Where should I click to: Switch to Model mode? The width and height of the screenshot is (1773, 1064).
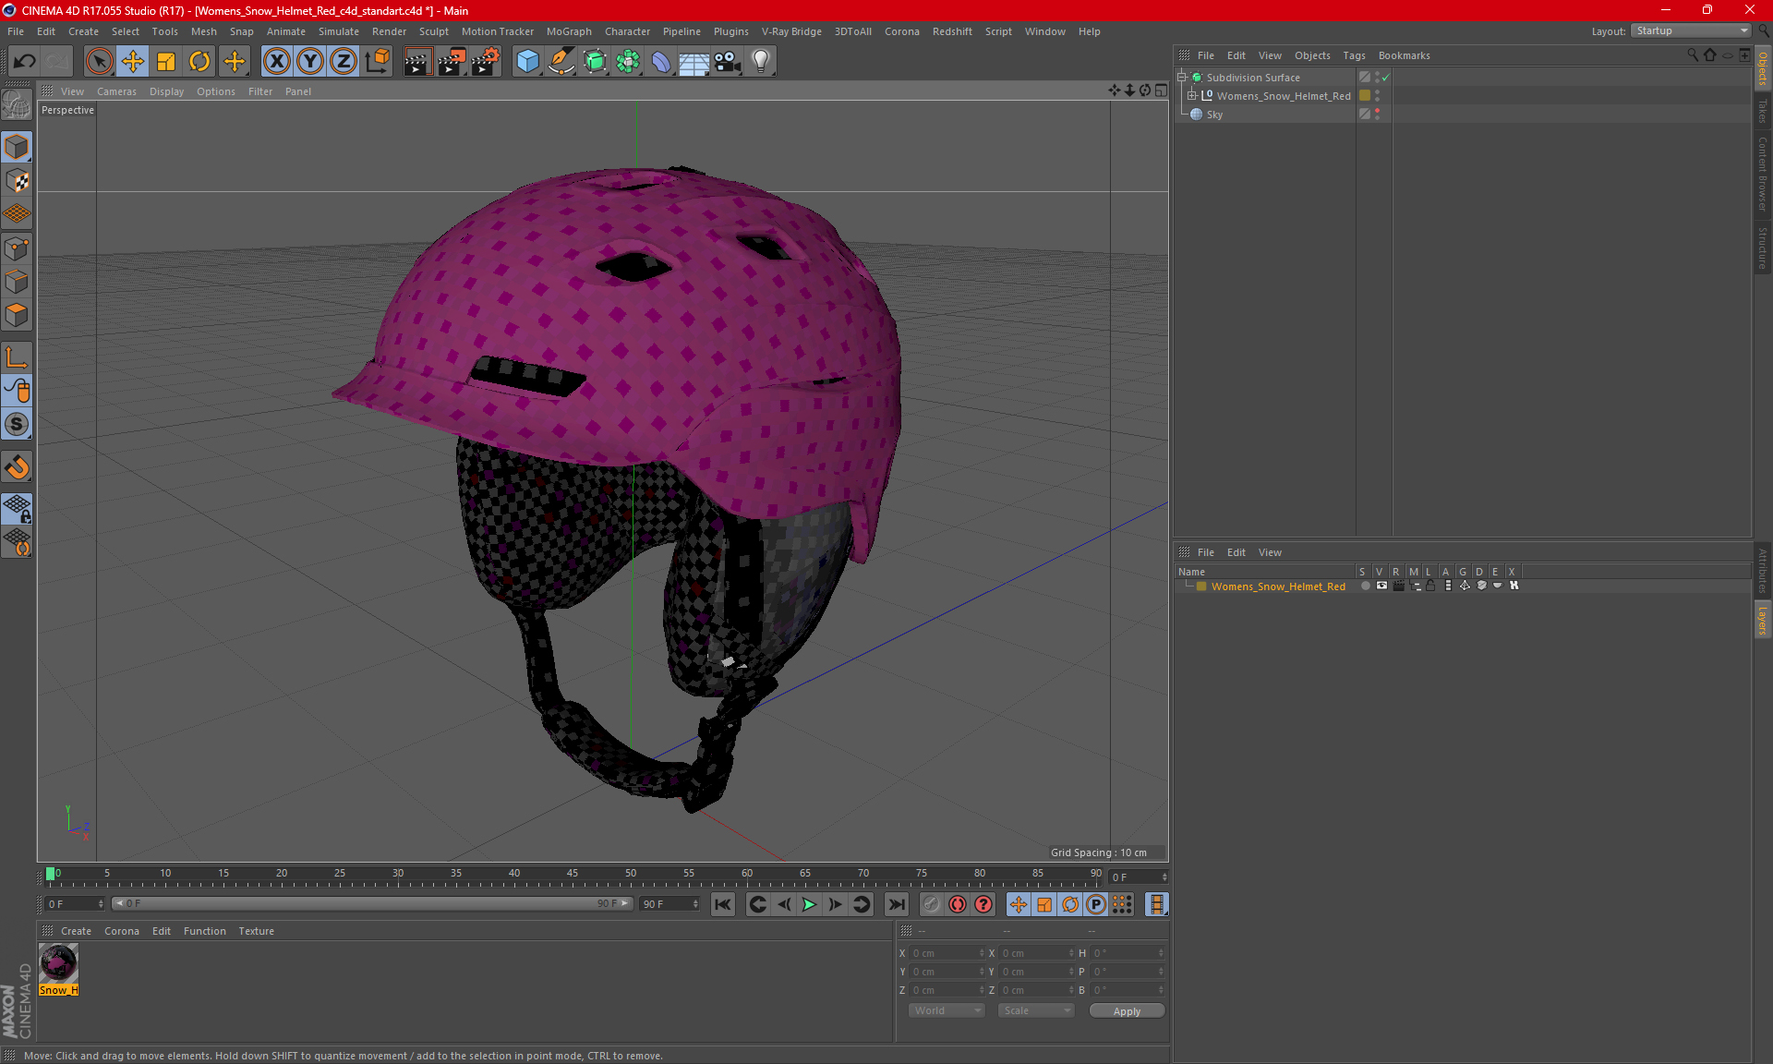click(x=17, y=148)
